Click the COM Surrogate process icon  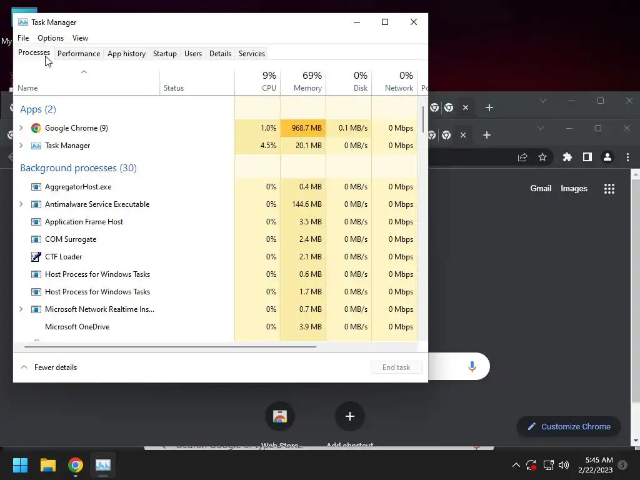36,239
